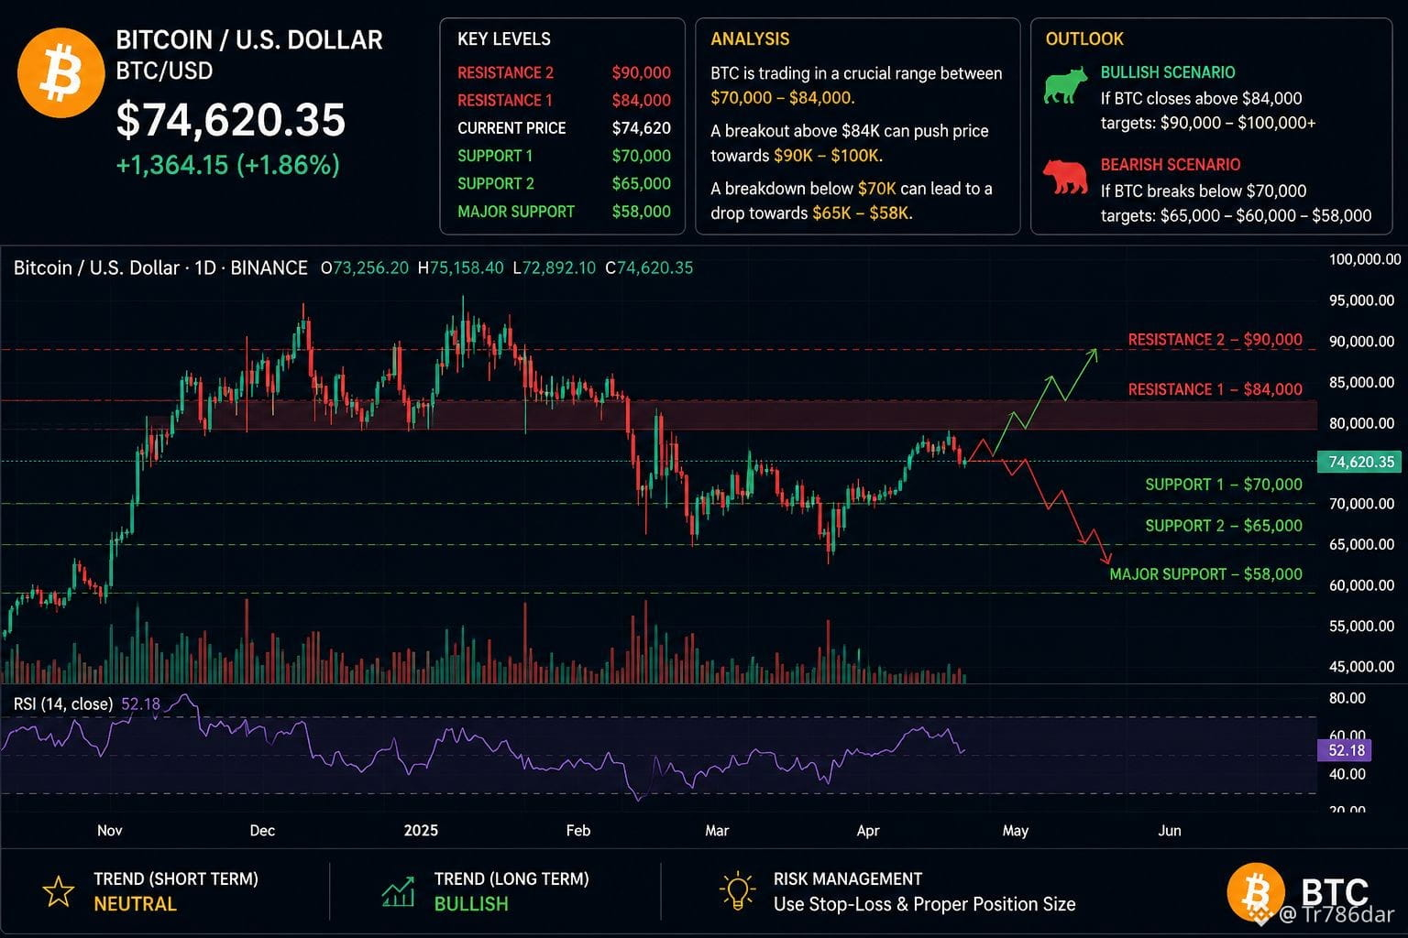Click the "OUTLOOK" panel heading
The width and height of the screenshot is (1408, 938).
[x=1084, y=38]
